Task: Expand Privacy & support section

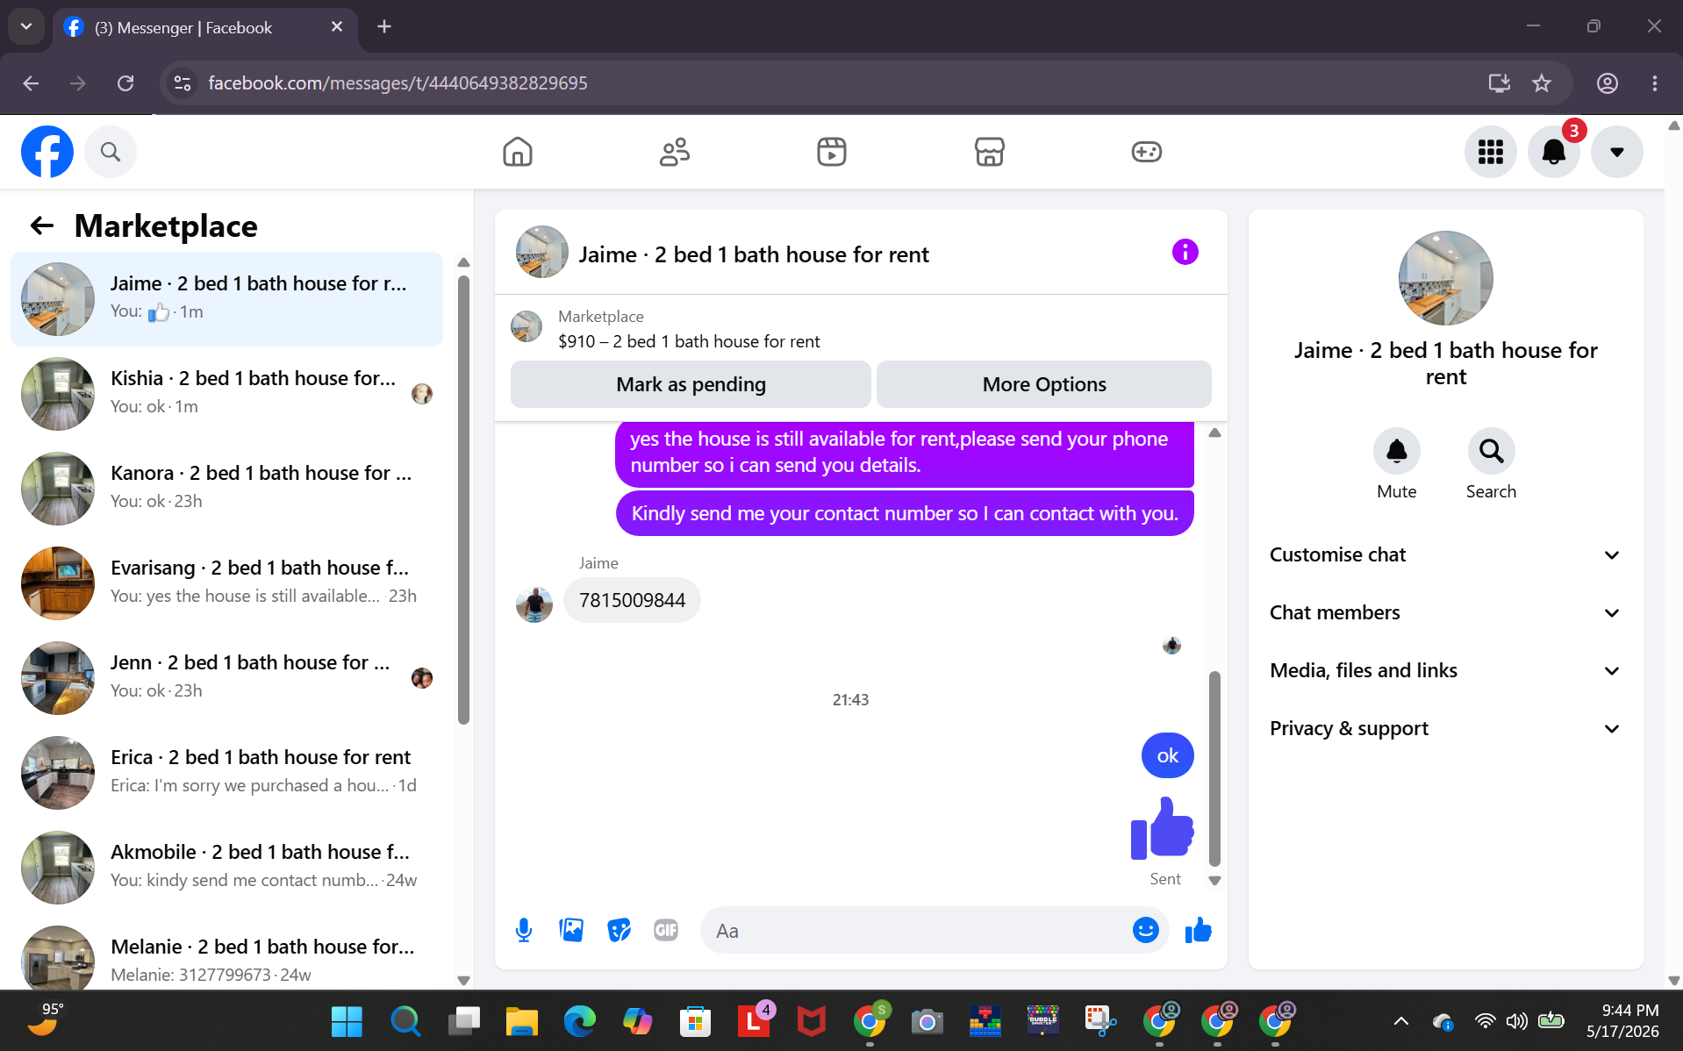Action: (x=1445, y=728)
